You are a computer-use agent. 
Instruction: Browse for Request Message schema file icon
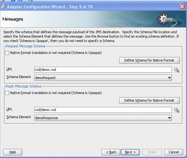[x=177, y=70]
